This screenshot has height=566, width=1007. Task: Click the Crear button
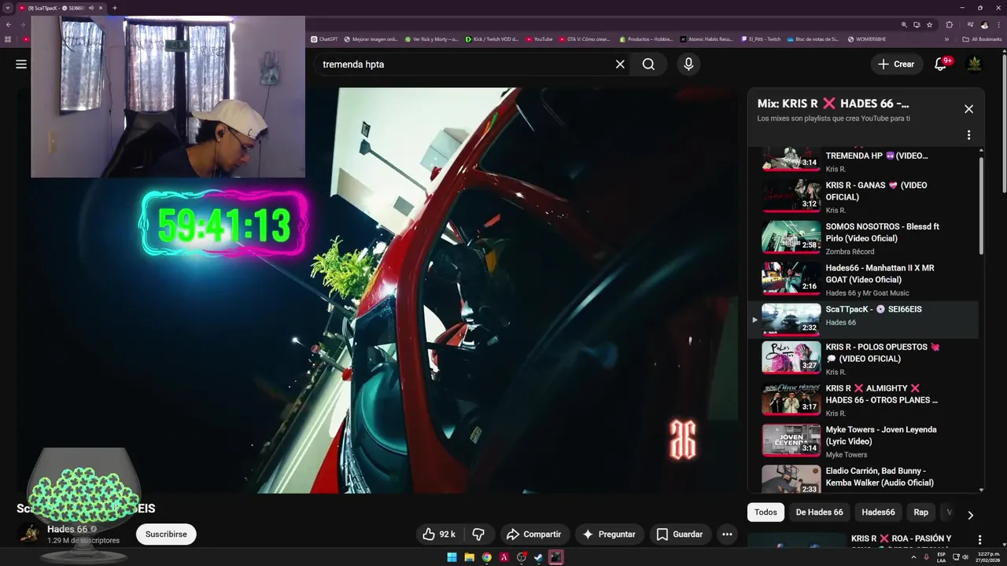coord(896,64)
